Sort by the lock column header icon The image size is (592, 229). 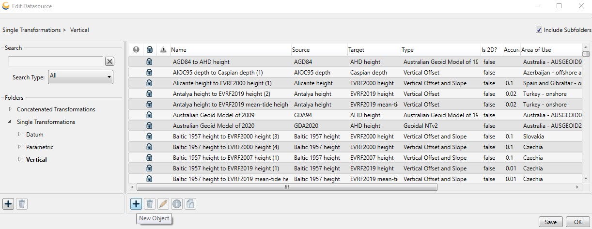pyautogui.click(x=150, y=50)
